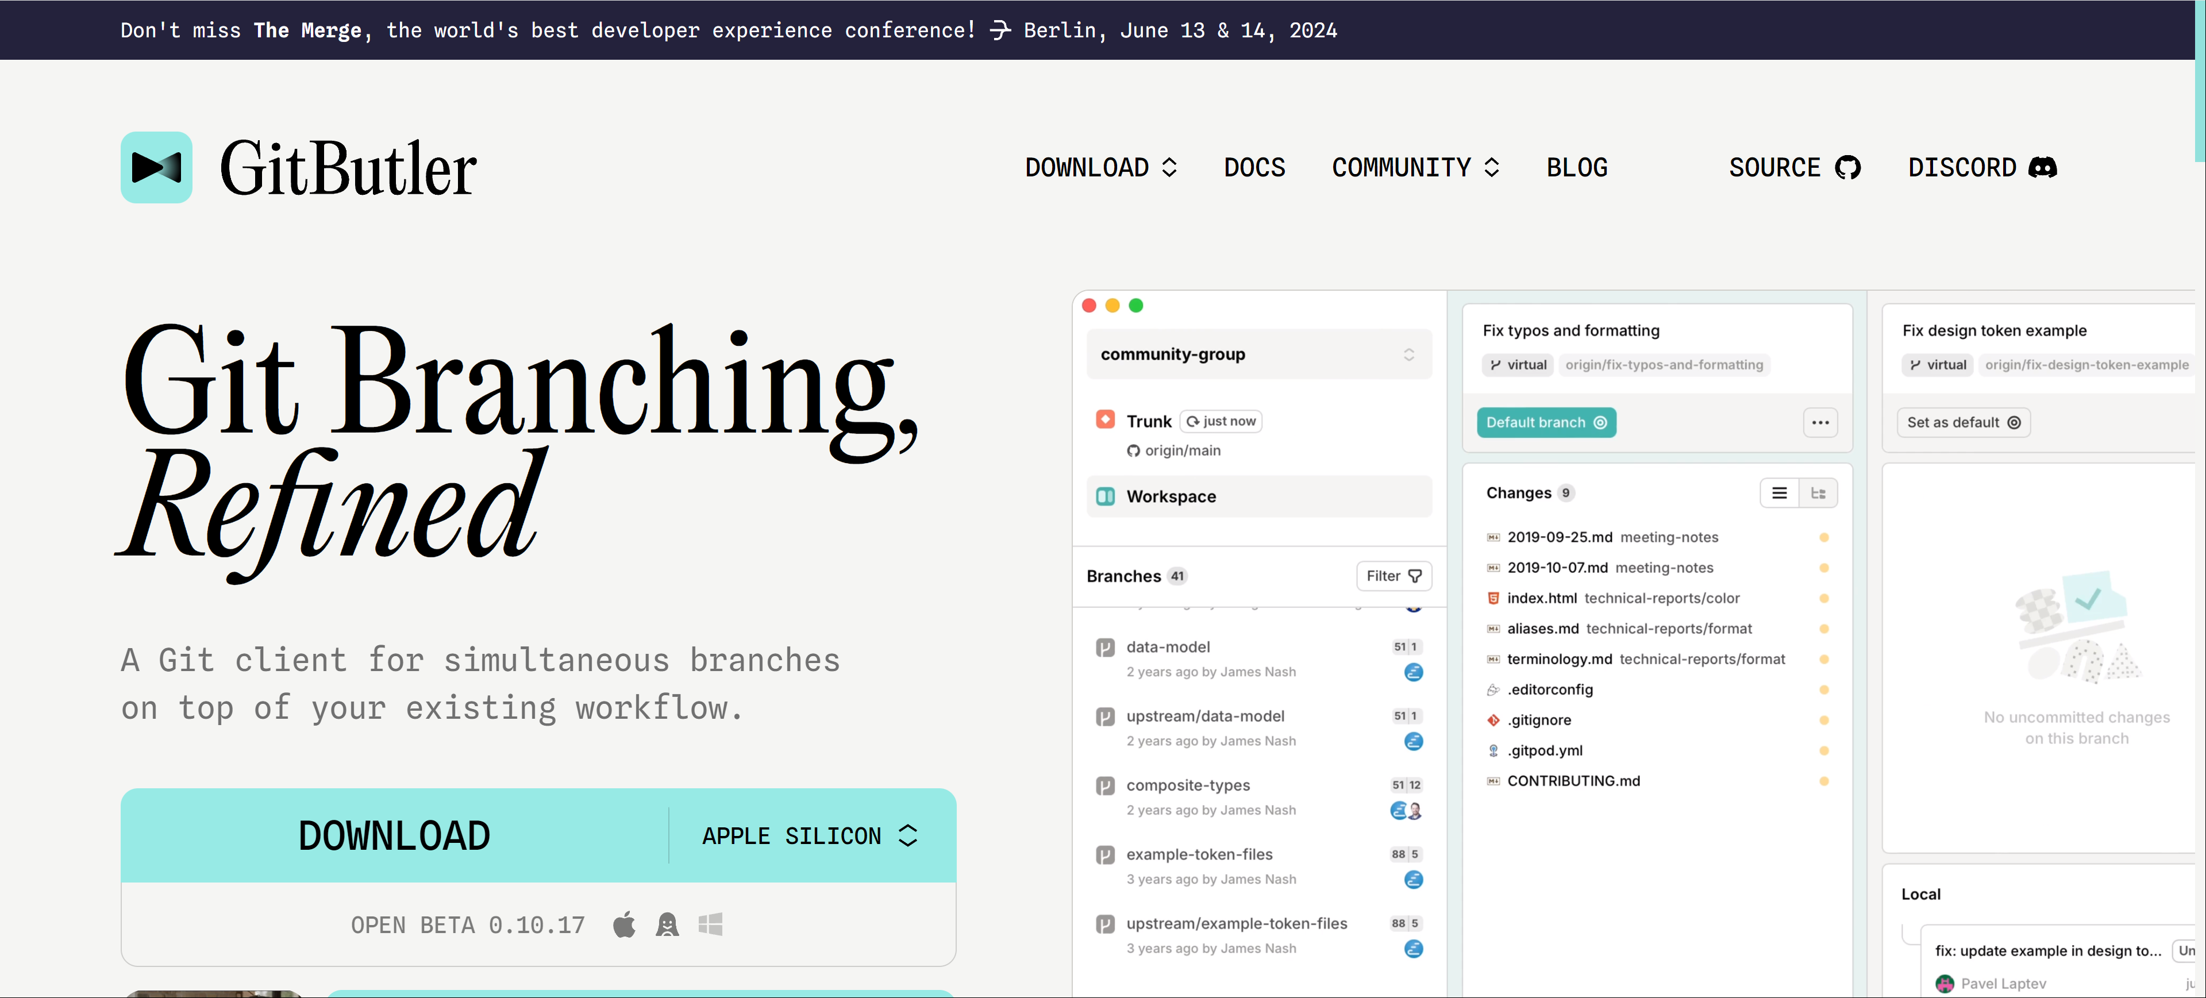
Task: Open the Discord icon link
Action: click(2042, 167)
